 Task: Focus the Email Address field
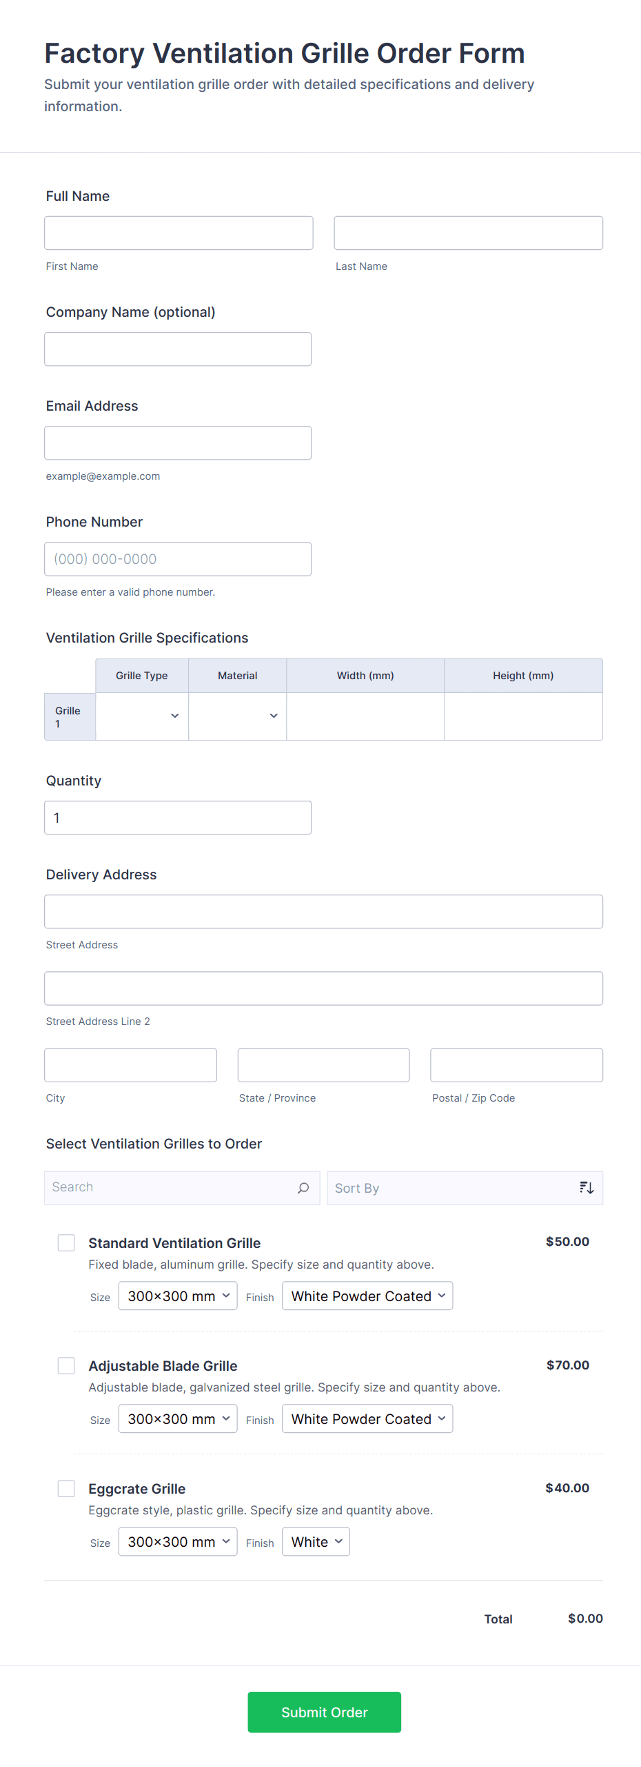[x=178, y=443]
